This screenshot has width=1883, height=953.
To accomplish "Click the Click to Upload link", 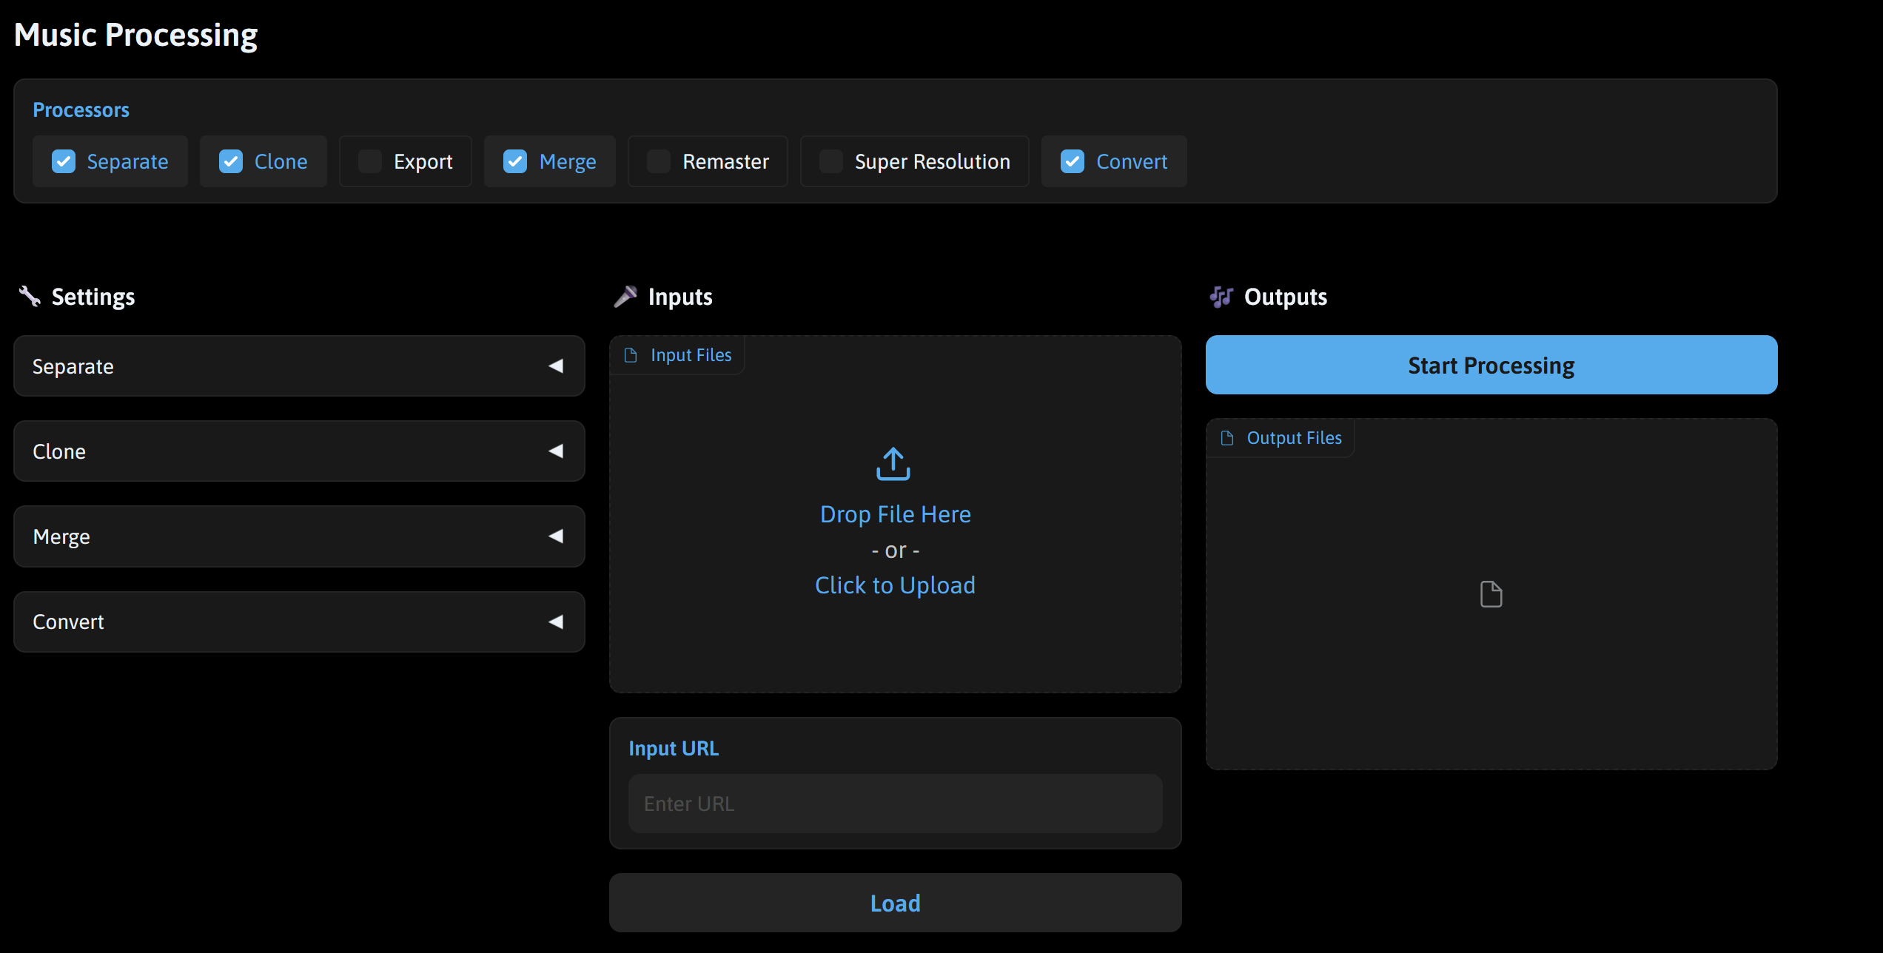I will [x=895, y=585].
